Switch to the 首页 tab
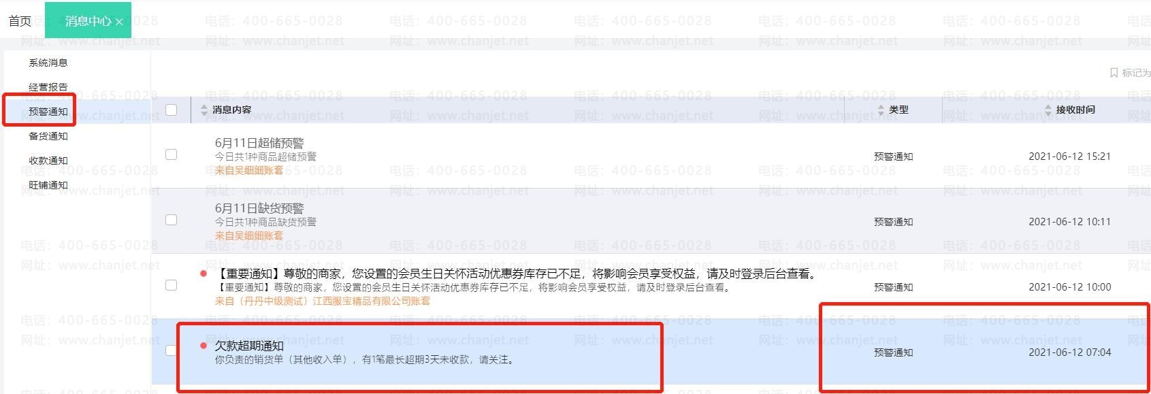This screenshot has width=1151, height=394. (20, 21)
